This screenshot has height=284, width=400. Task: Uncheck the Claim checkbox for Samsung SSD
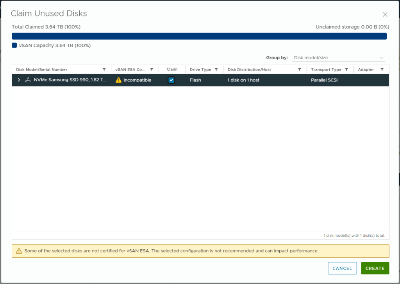[x=171, y=80]
